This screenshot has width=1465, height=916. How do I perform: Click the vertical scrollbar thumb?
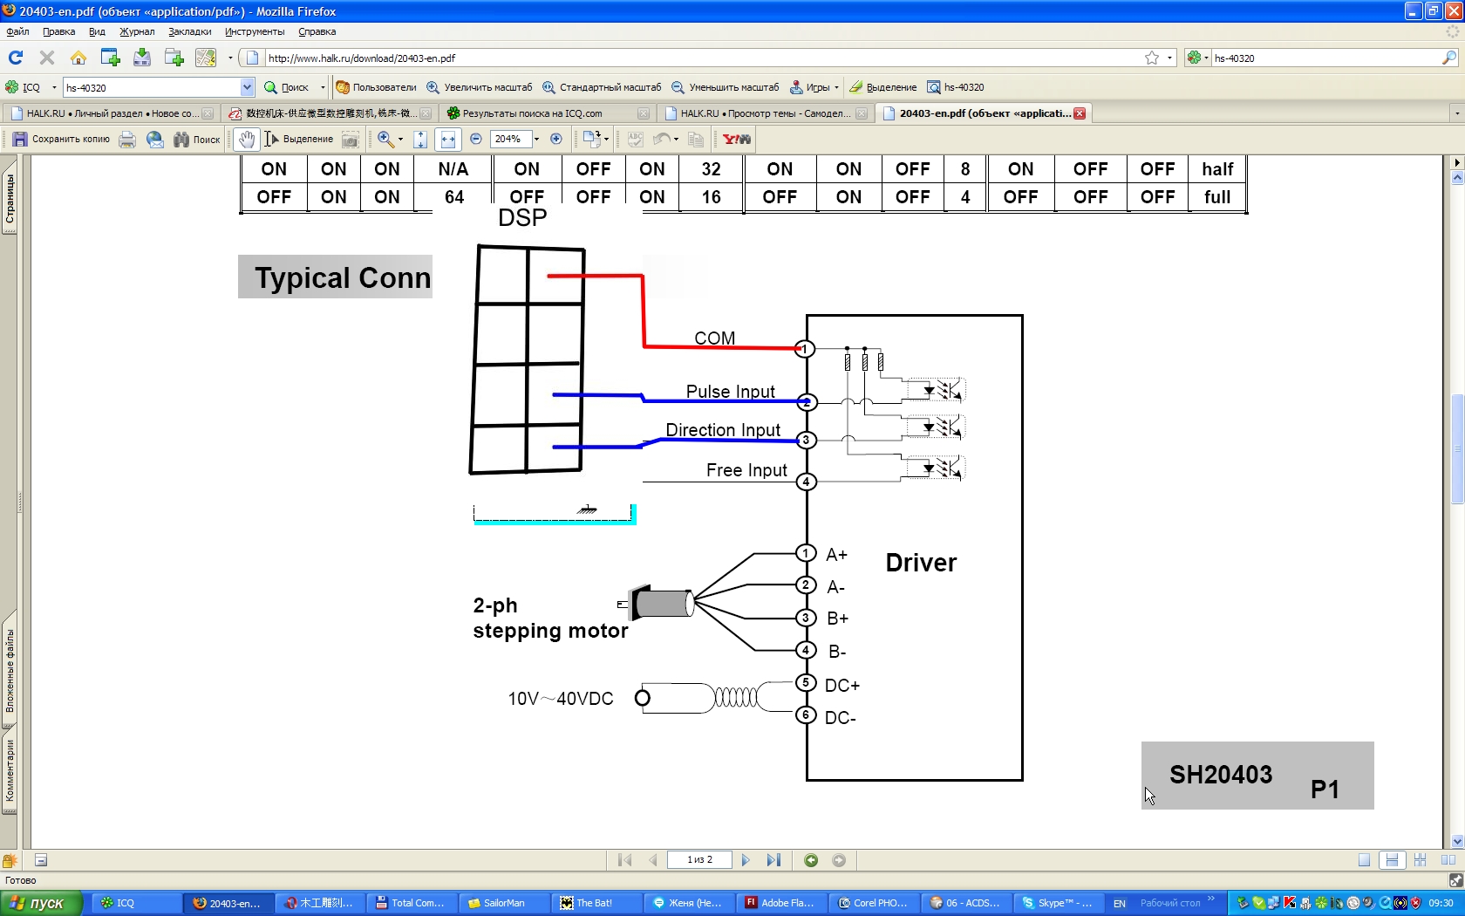[x=1456, y=449]
